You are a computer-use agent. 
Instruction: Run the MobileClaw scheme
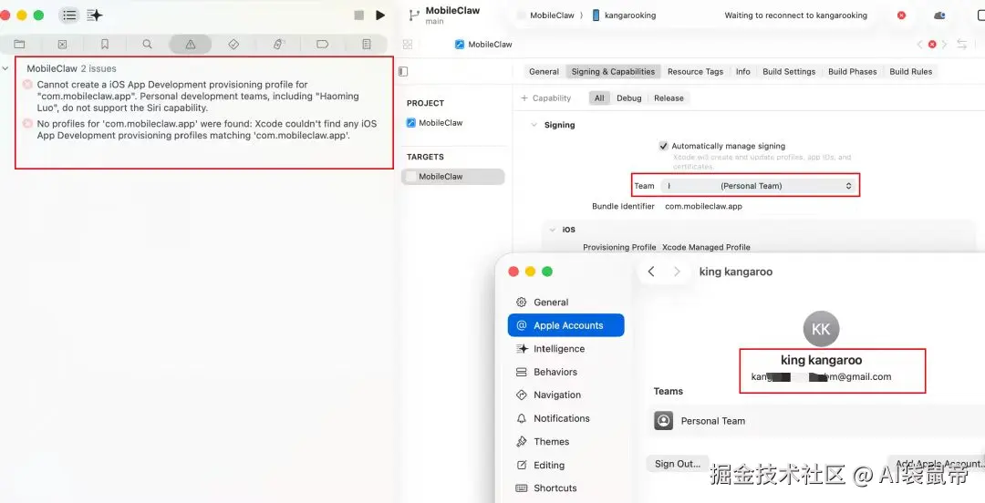(380, 15)
